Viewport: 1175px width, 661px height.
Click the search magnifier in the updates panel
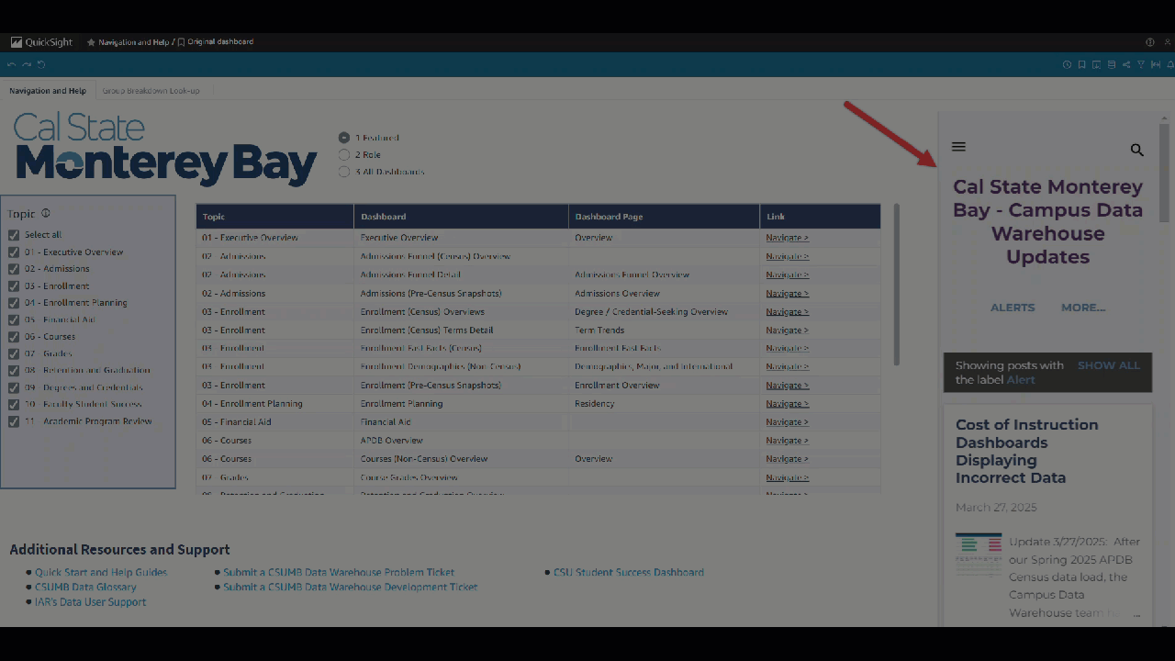point(1136,150)
